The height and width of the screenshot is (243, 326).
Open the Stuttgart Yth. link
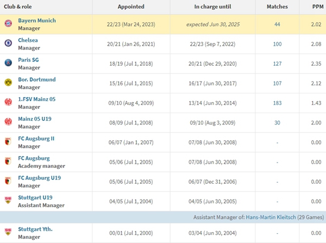pos(35,229)
